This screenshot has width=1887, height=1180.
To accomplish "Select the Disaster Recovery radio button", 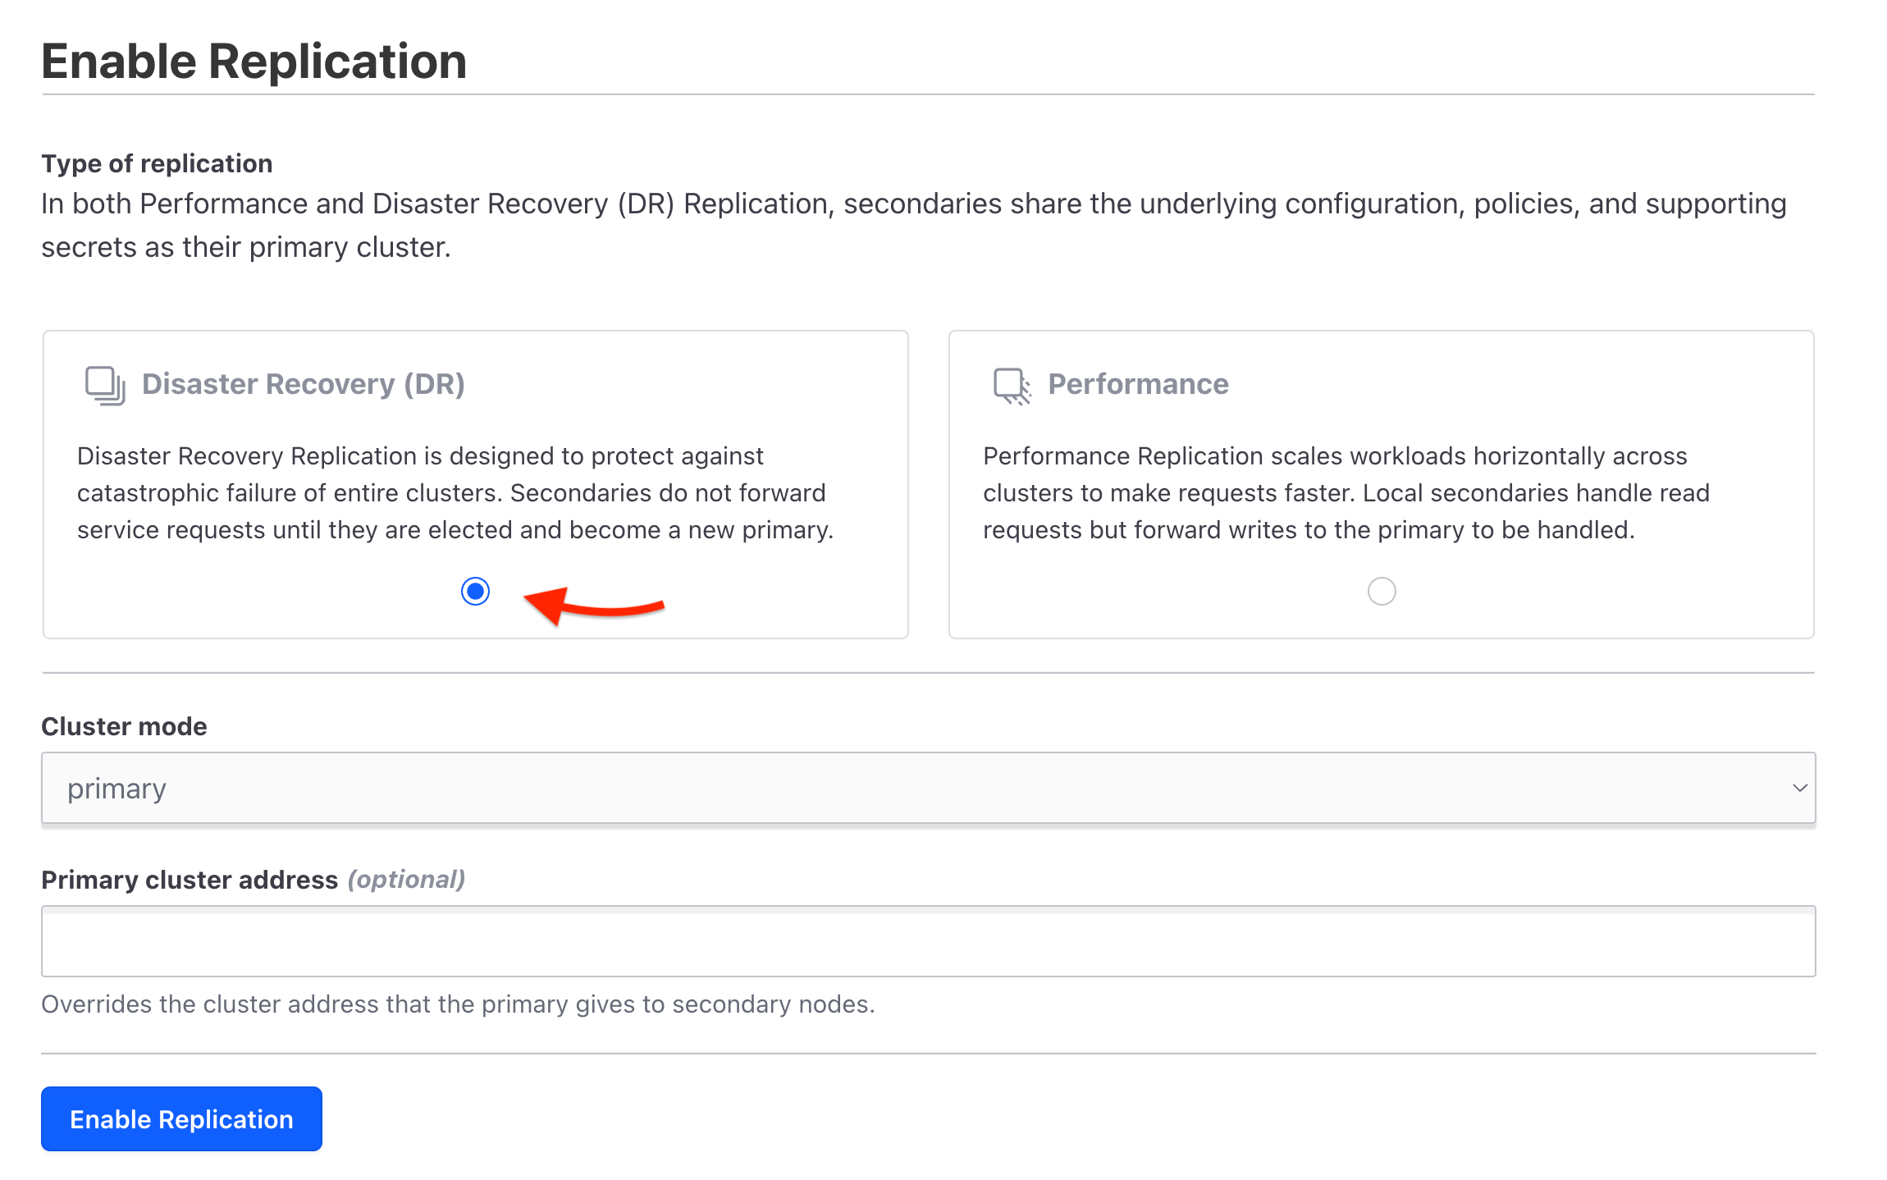I will 476,591.
